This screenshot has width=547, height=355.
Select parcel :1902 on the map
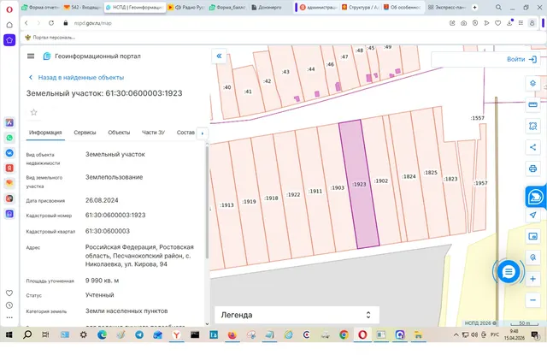coord(381,180)
